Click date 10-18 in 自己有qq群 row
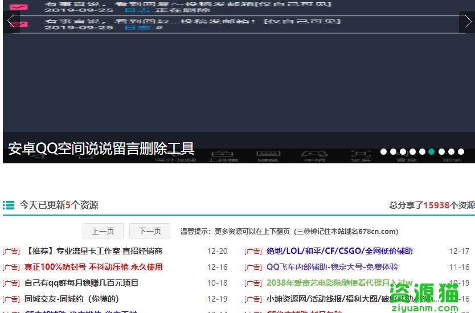This screenshot has height=313, width=475. click(217, 283)
